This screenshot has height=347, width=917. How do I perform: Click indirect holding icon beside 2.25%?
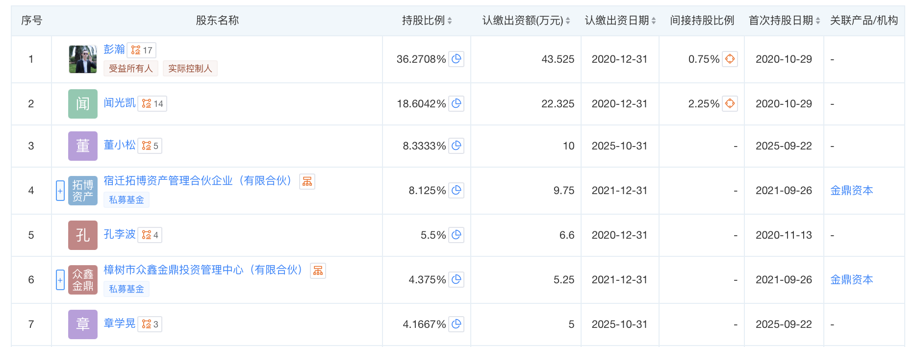730,103
